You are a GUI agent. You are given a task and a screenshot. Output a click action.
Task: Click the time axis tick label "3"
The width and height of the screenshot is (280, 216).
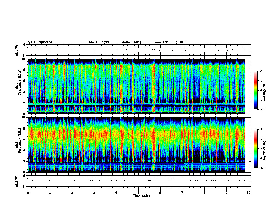(x=94, y=193)
